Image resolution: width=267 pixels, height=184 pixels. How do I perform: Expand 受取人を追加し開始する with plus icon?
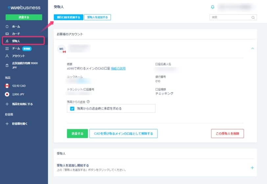(x=252, y=168)
